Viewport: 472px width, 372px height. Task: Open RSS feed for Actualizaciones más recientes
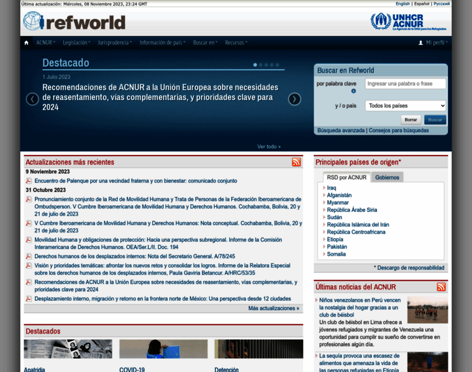296,162
